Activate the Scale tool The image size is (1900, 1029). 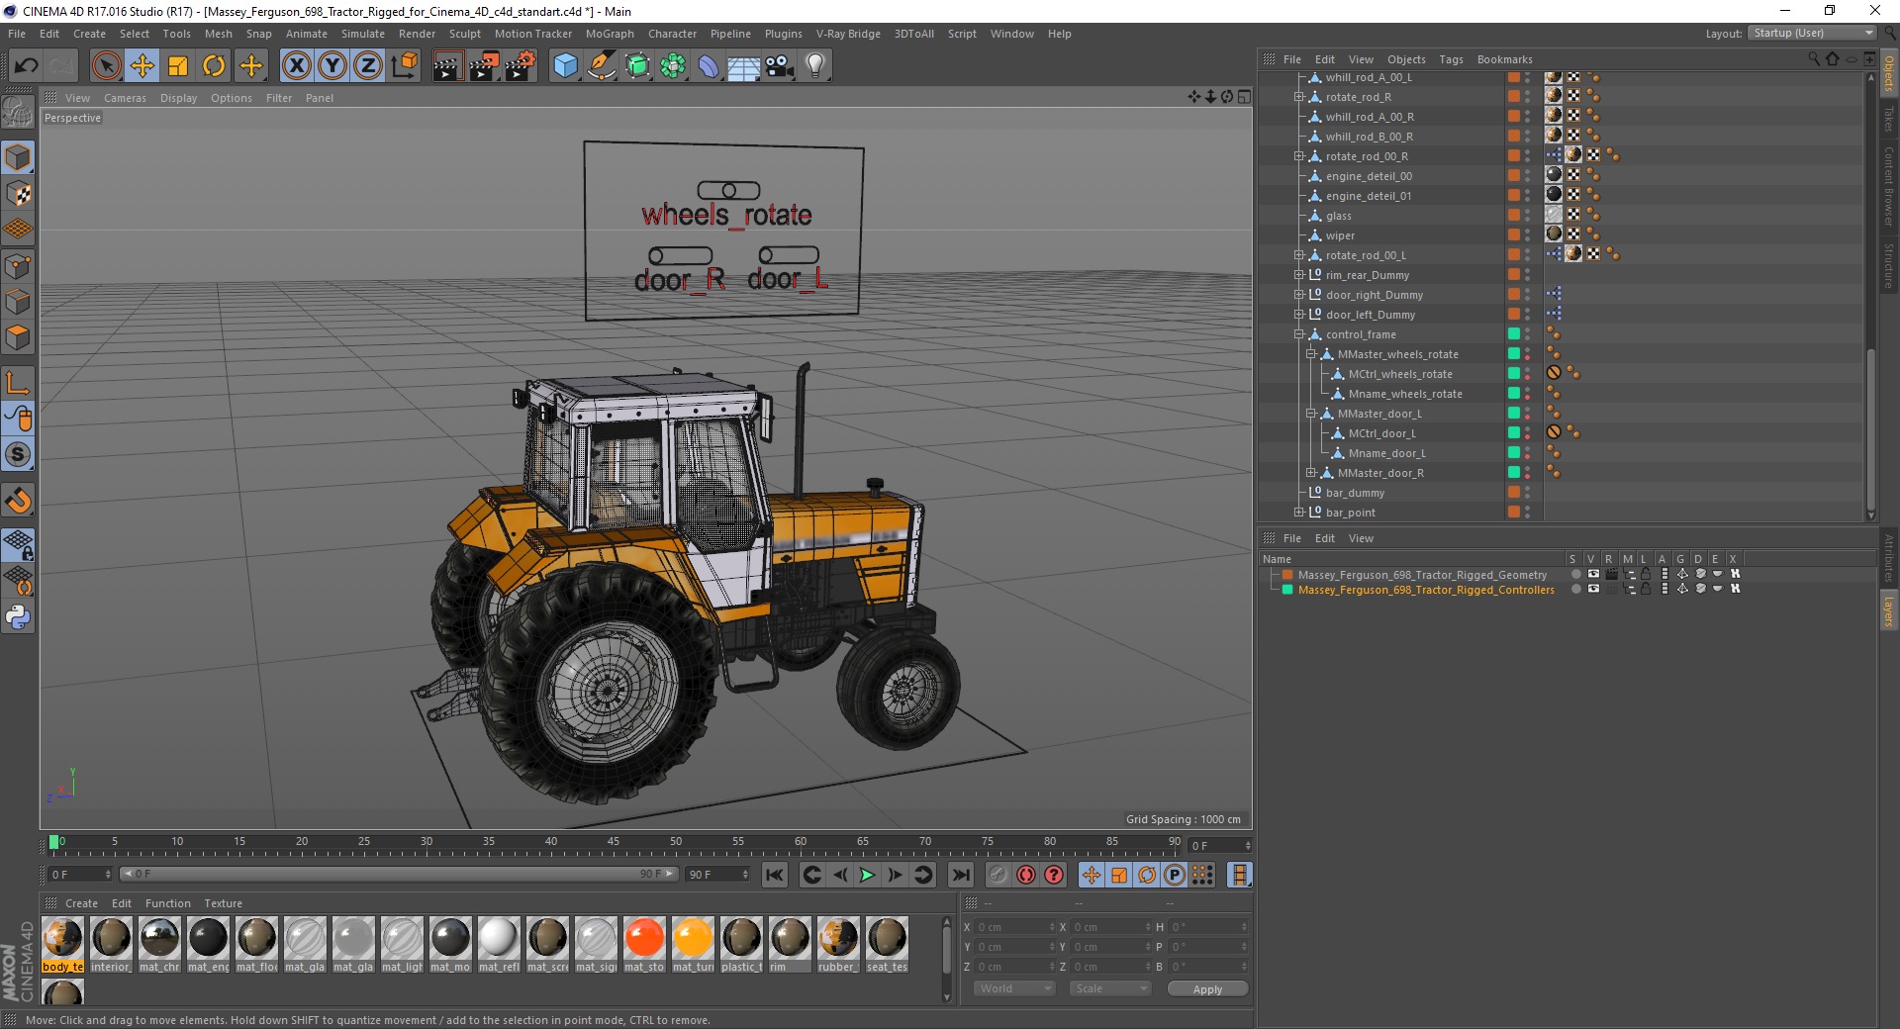(x=178, y=66)
